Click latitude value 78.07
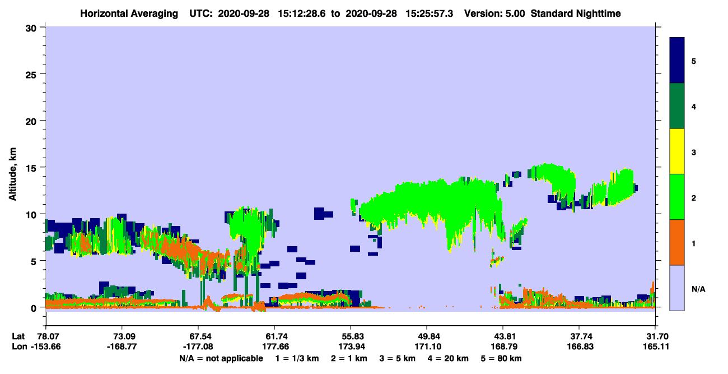This screenshot has width=728, height=374. [48, 336]
